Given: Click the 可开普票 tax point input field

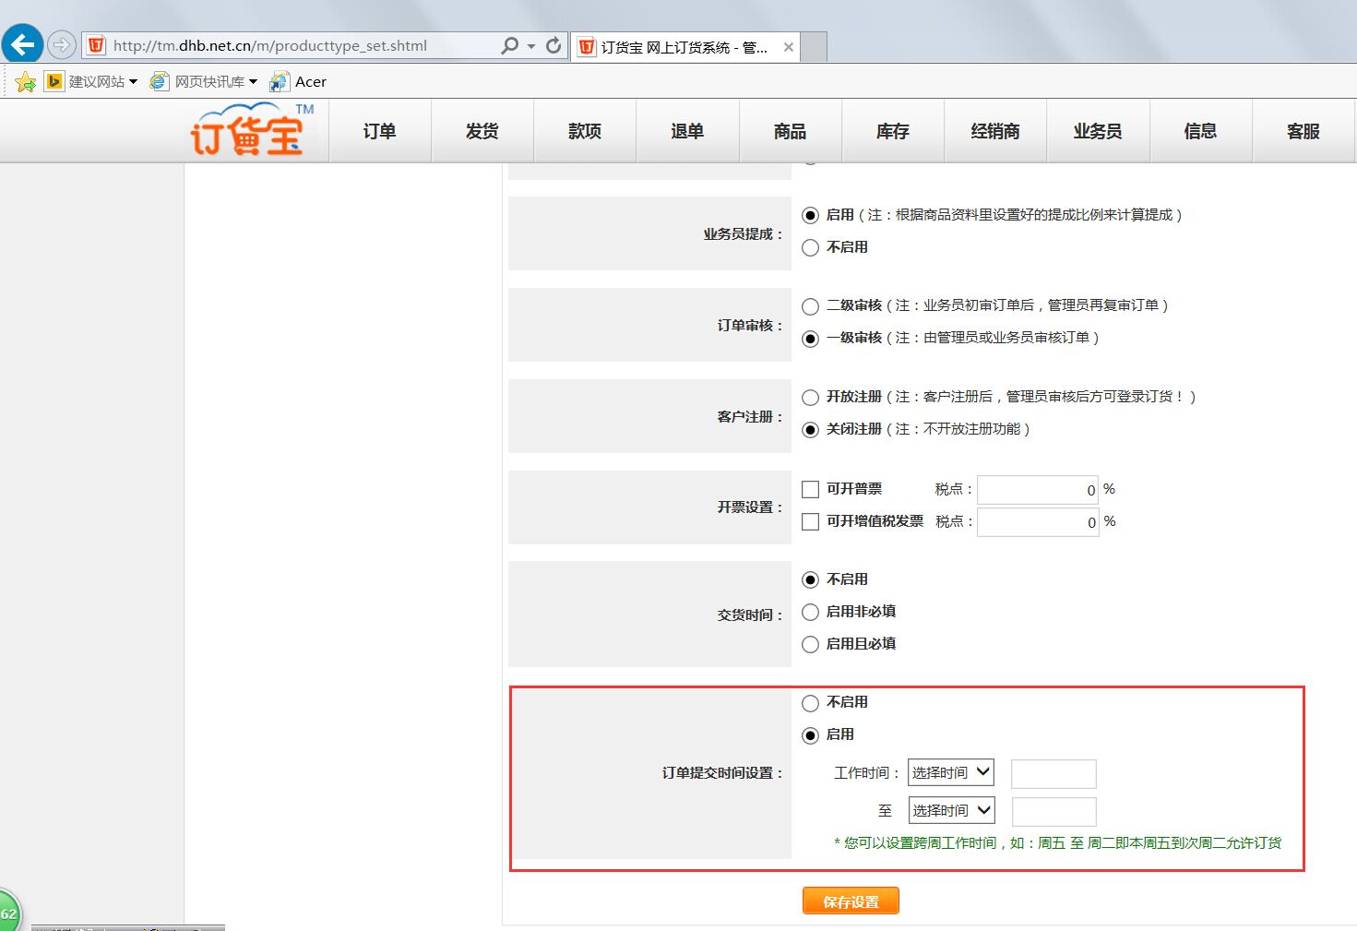Looking at the screenshot, I should 1038,490.
